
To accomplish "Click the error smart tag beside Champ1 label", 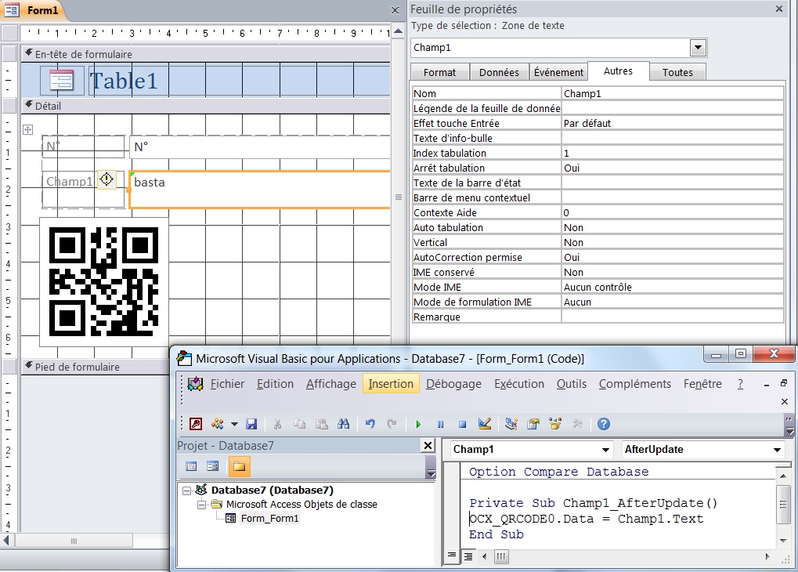I will tap(107, 179).
